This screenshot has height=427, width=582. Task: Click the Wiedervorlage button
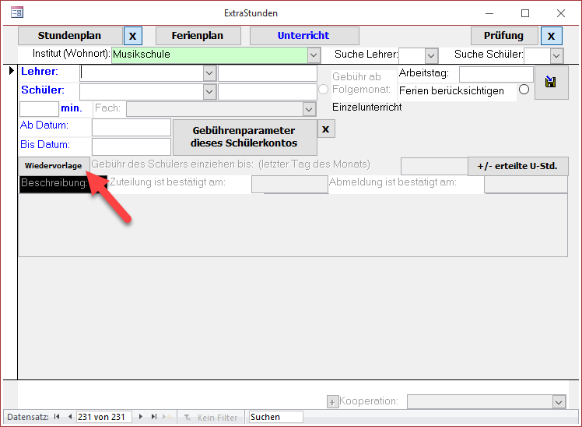click(x=54, y=166)
